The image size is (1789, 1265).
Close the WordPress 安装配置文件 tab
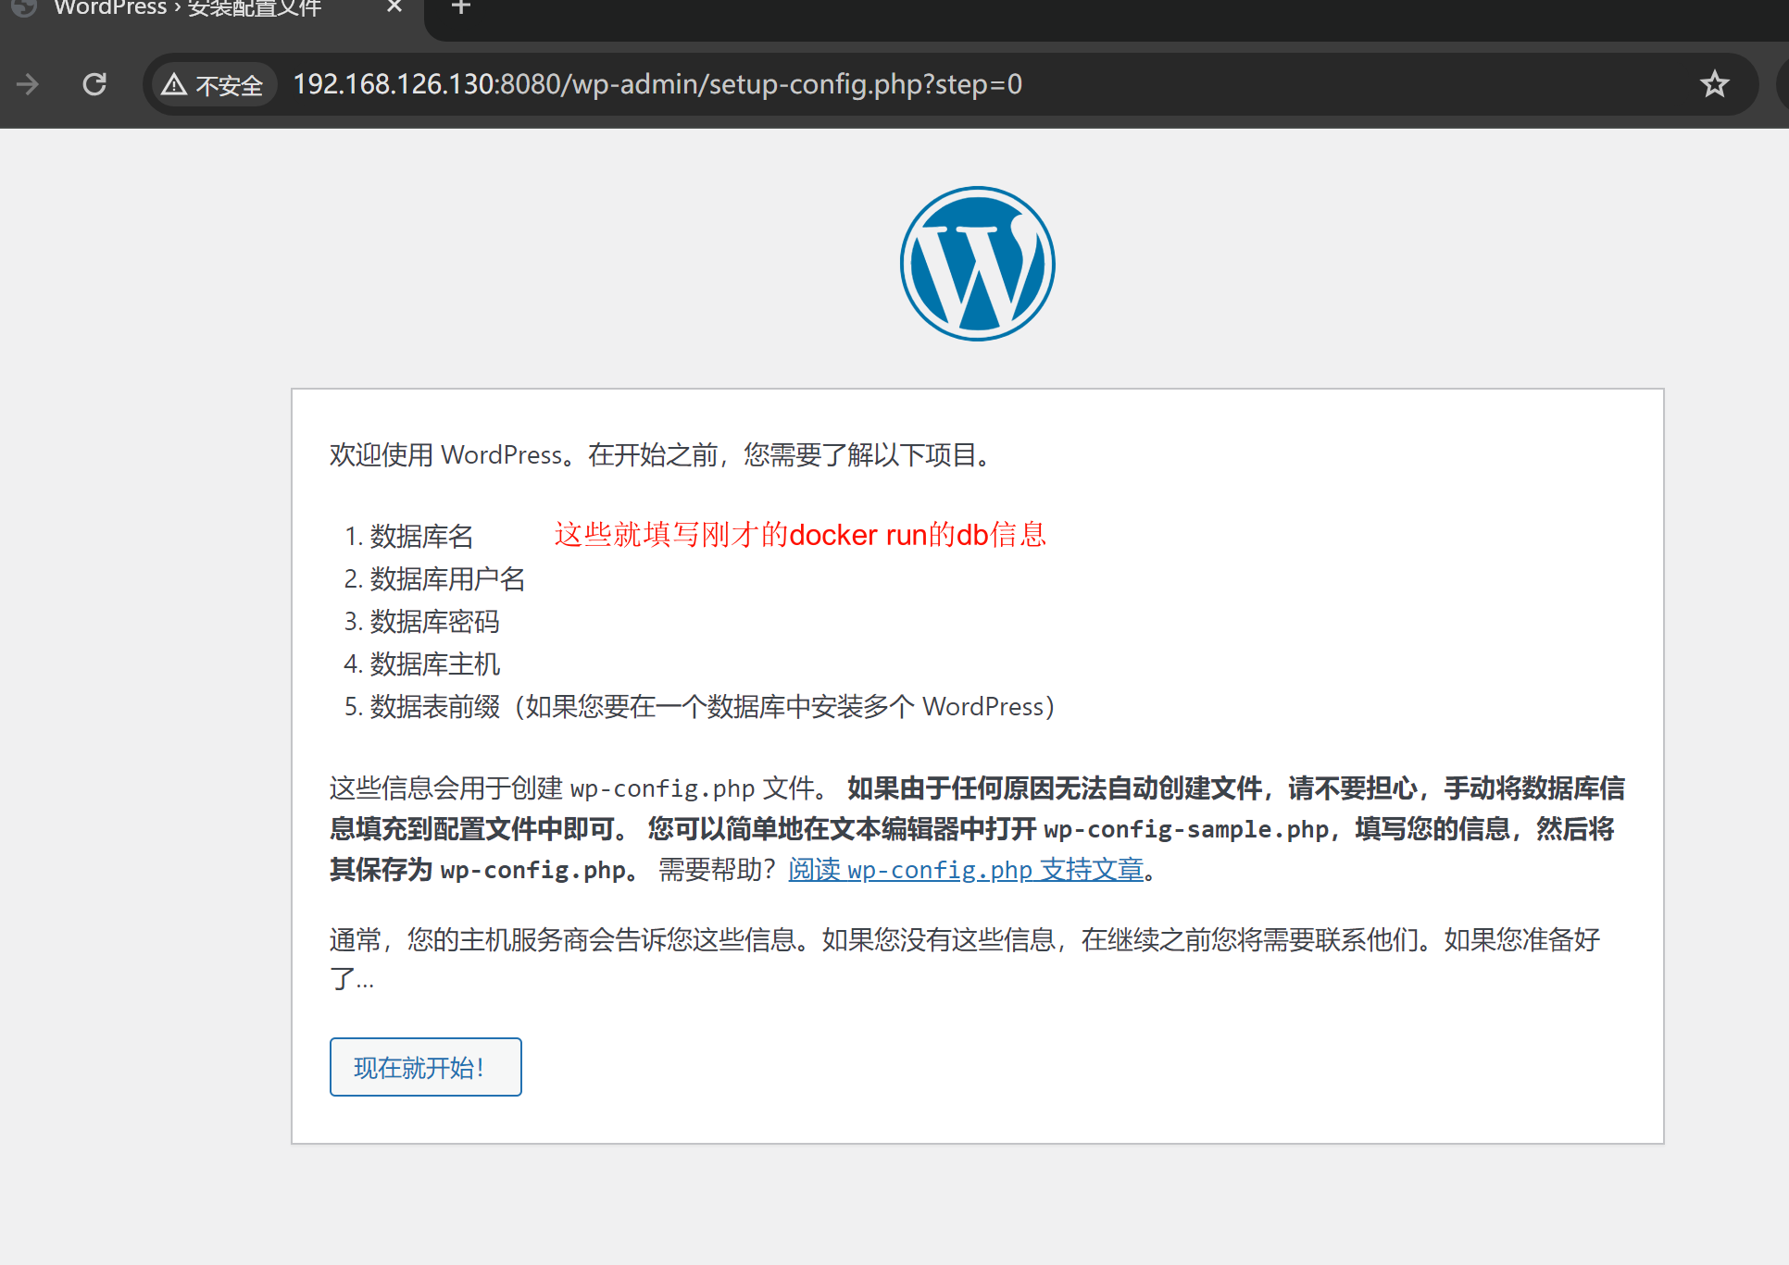coord(394,7)
